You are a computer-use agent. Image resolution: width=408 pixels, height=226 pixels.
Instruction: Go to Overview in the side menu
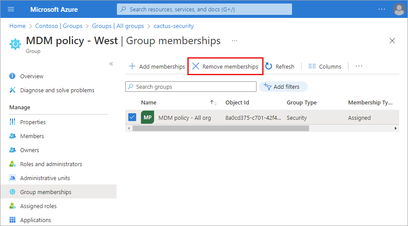(x=32, y=76)
